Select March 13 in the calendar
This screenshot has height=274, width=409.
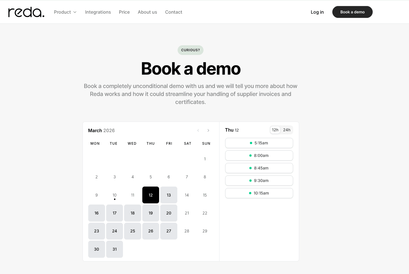[169, 195]
